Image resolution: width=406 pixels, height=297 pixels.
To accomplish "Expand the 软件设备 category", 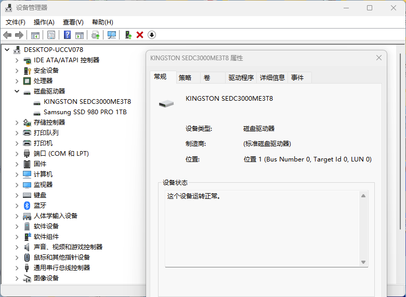I will [17, 226].
